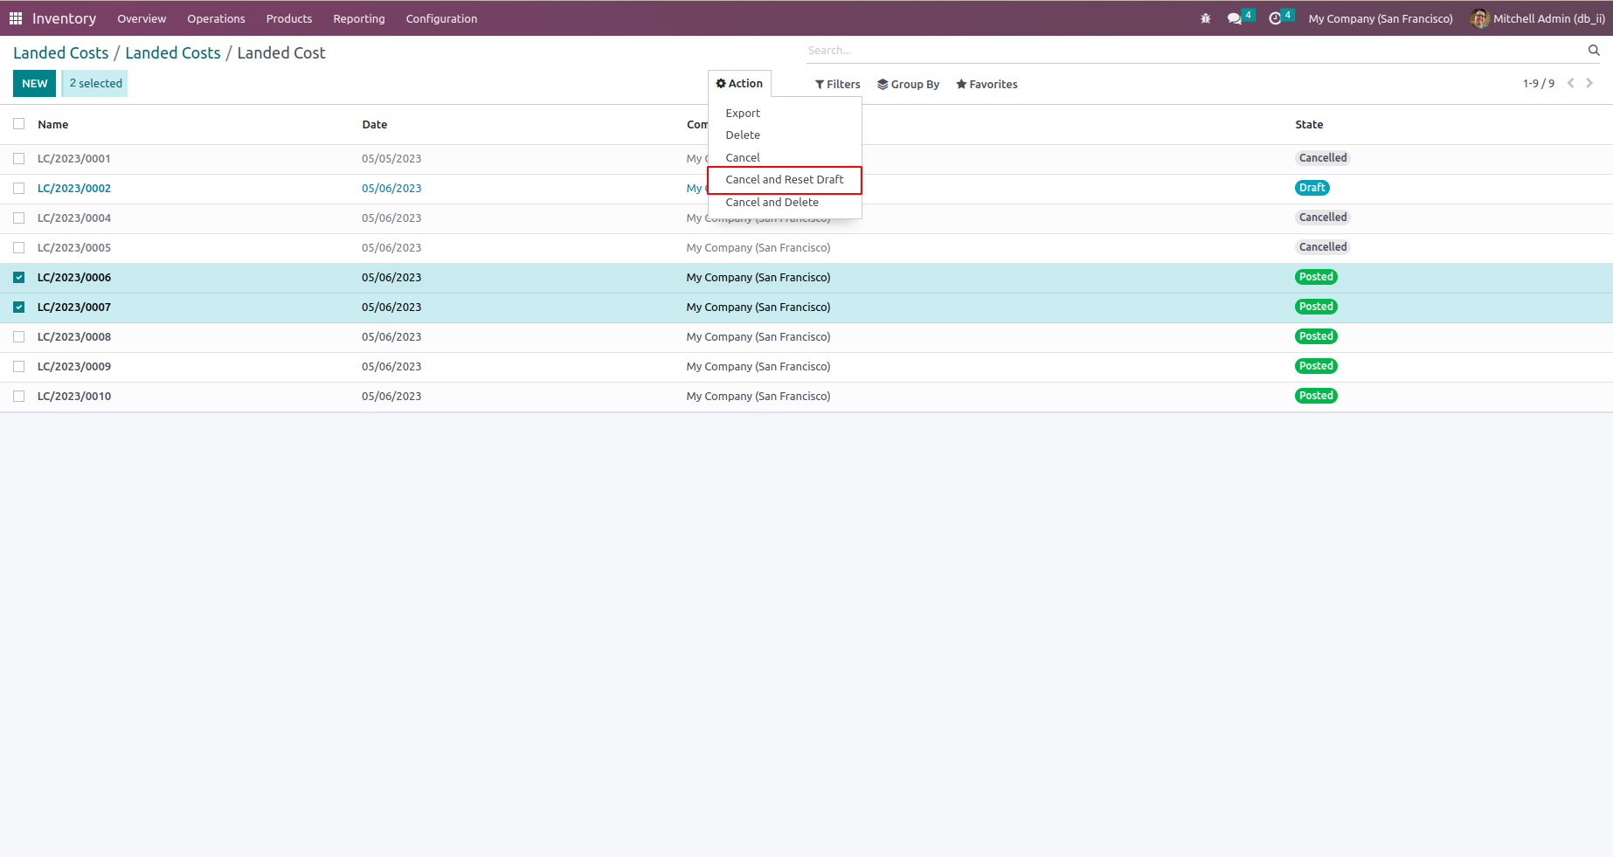
Task: Open the Operations menu dropdown
Action: point(216,18)
